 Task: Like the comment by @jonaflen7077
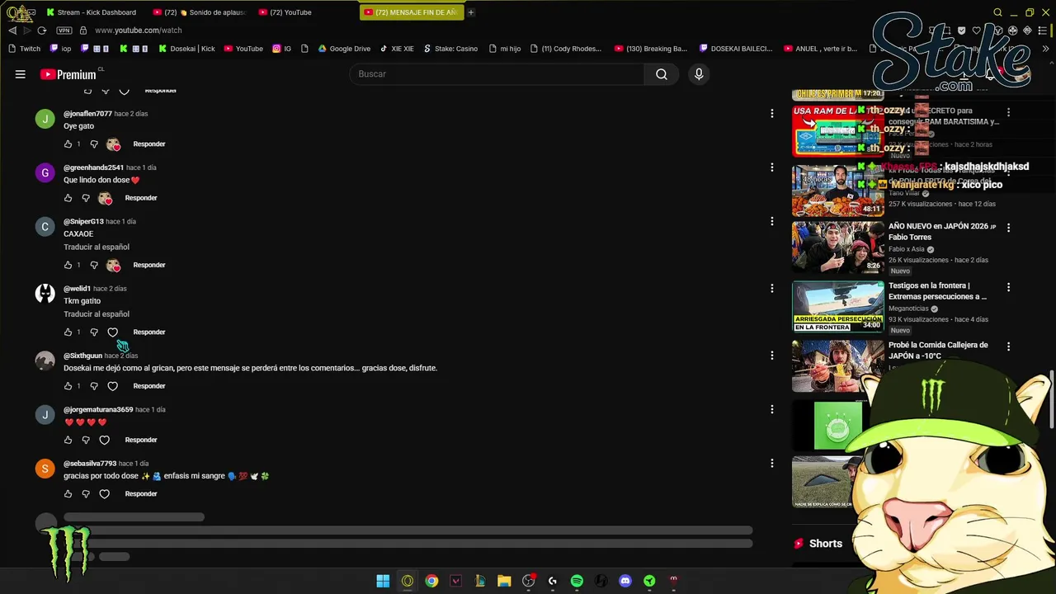point(68,144)
